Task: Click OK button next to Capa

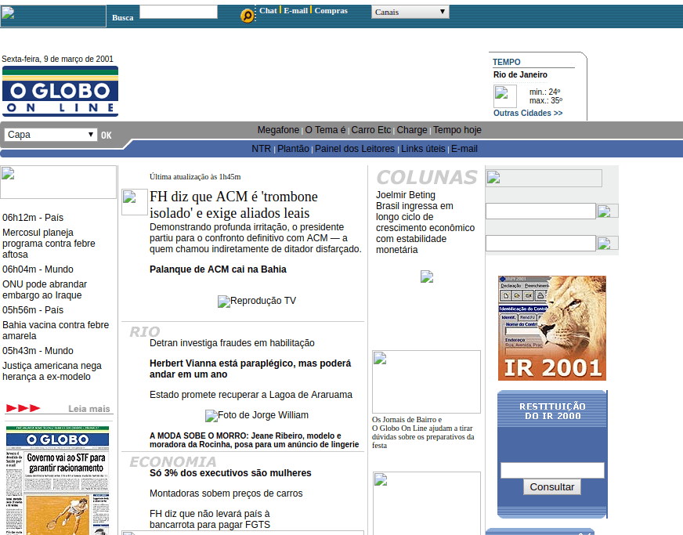Action: coord(107,136)
